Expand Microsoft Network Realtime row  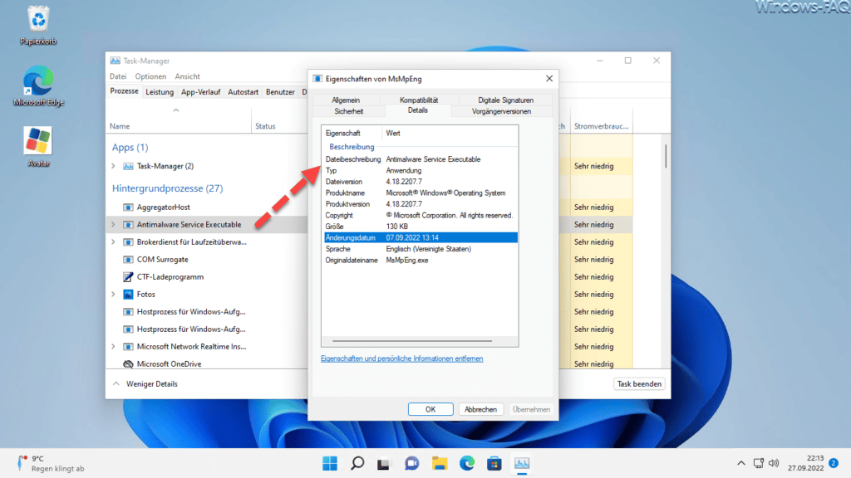(113, 346)
